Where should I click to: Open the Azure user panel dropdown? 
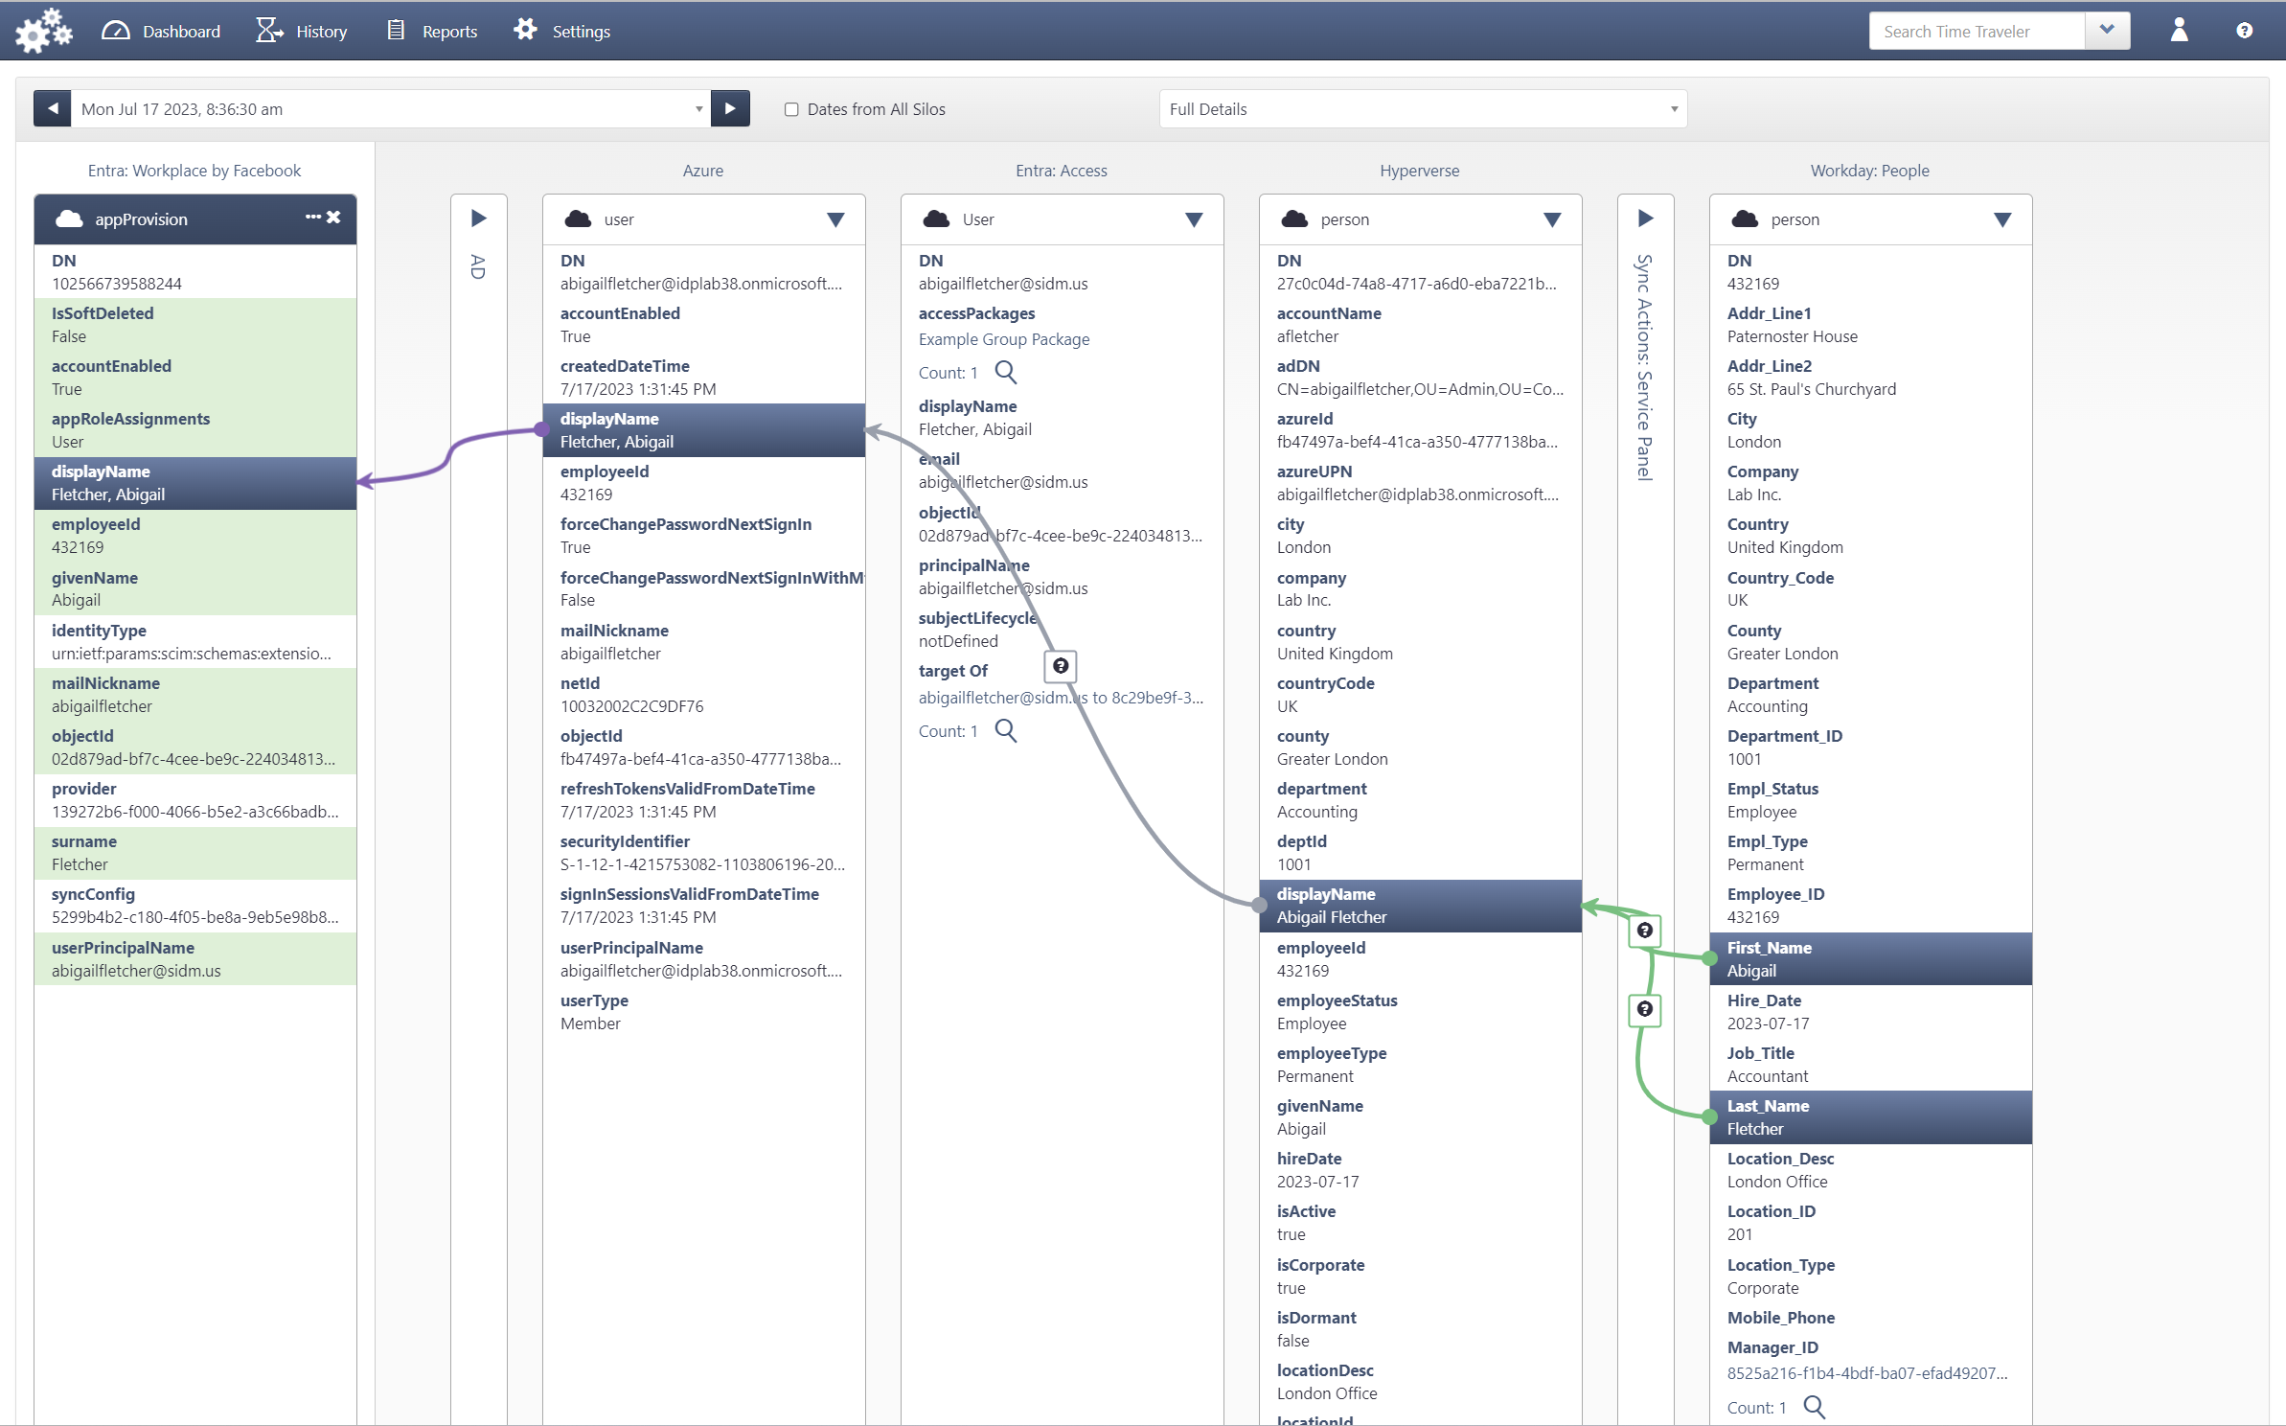(x=835, y=219)
